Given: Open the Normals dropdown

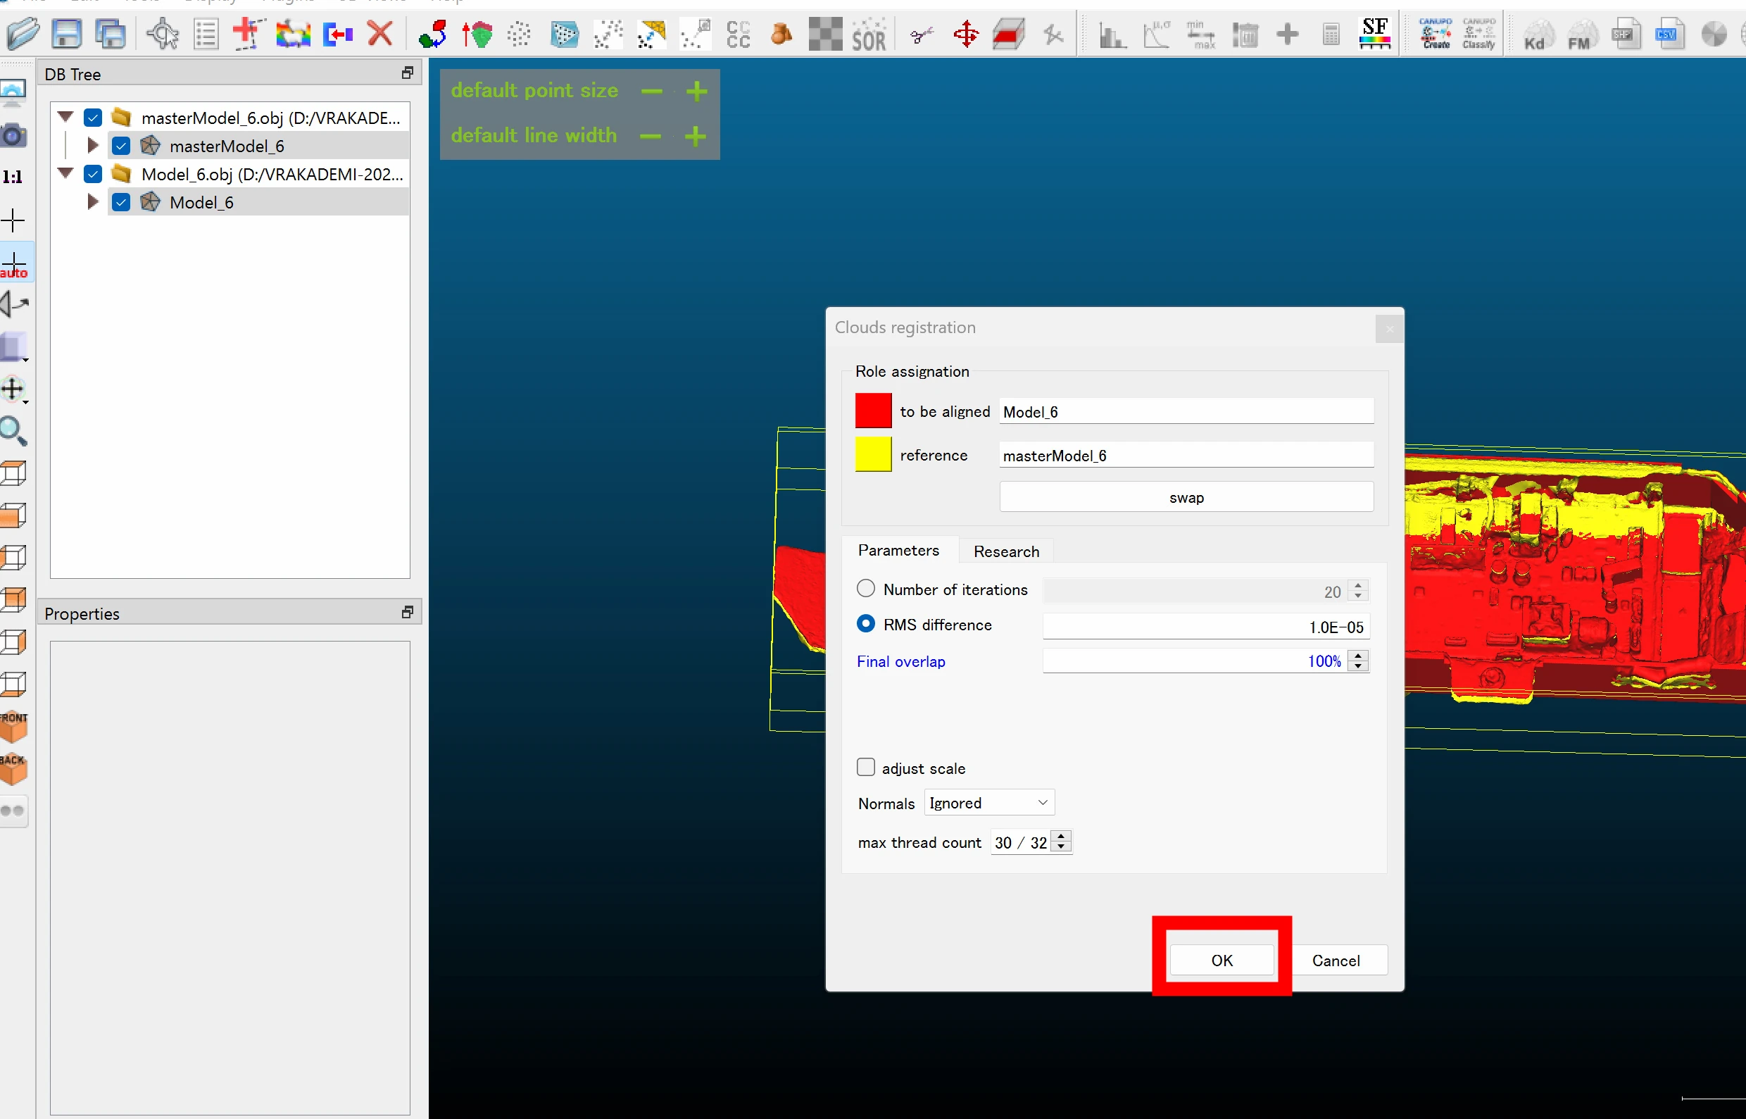Looking at the screenshot, I should 988,802.
